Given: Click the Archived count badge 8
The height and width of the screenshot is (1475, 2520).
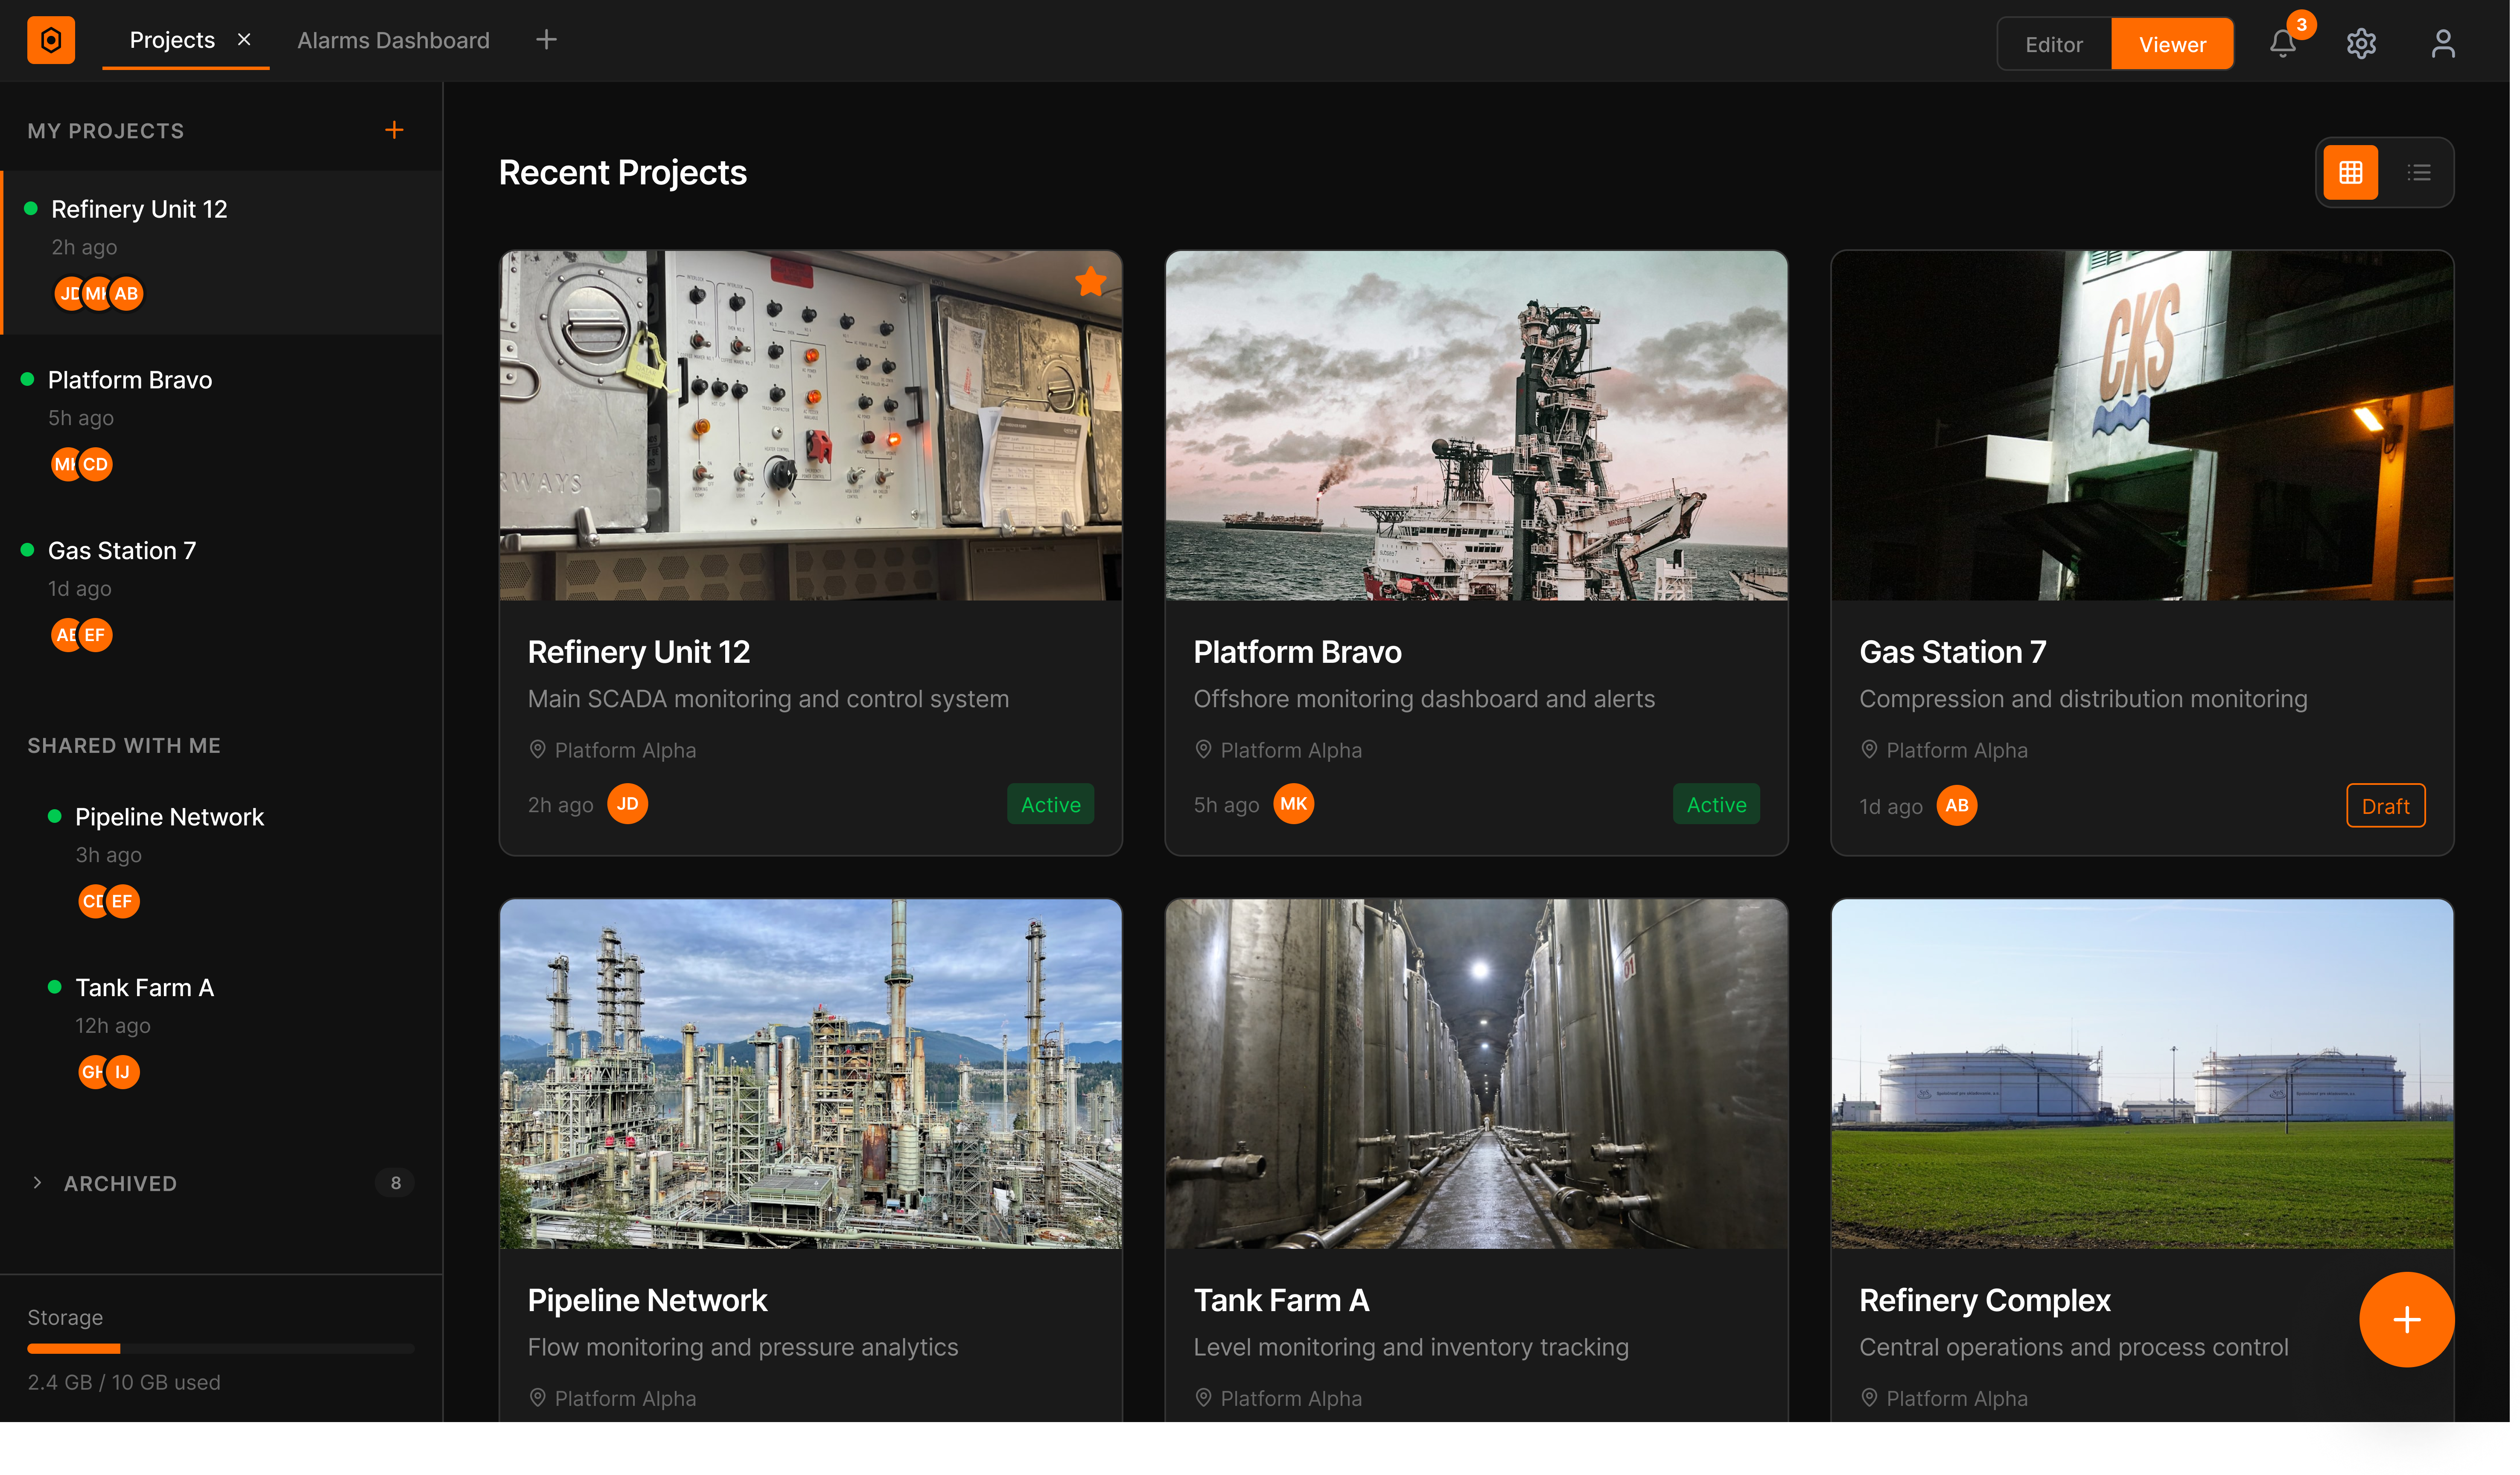Looking at the screenshot, I should (395, 1183).
